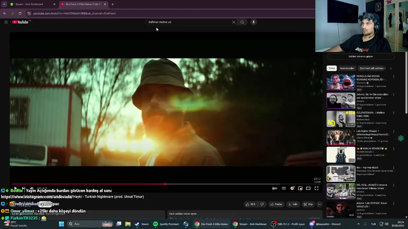Screen dimensions: 408x229
Task: Open the YouTube guide hamburger menu
Action: coord(6,22)
